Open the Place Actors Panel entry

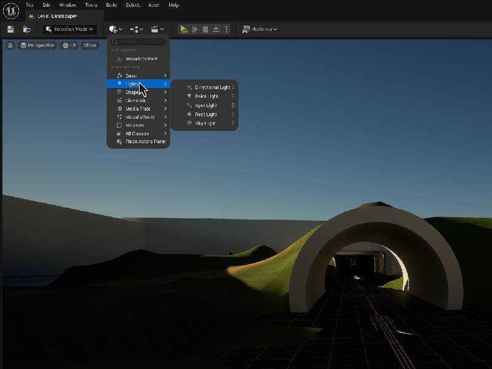coord(138,141)
